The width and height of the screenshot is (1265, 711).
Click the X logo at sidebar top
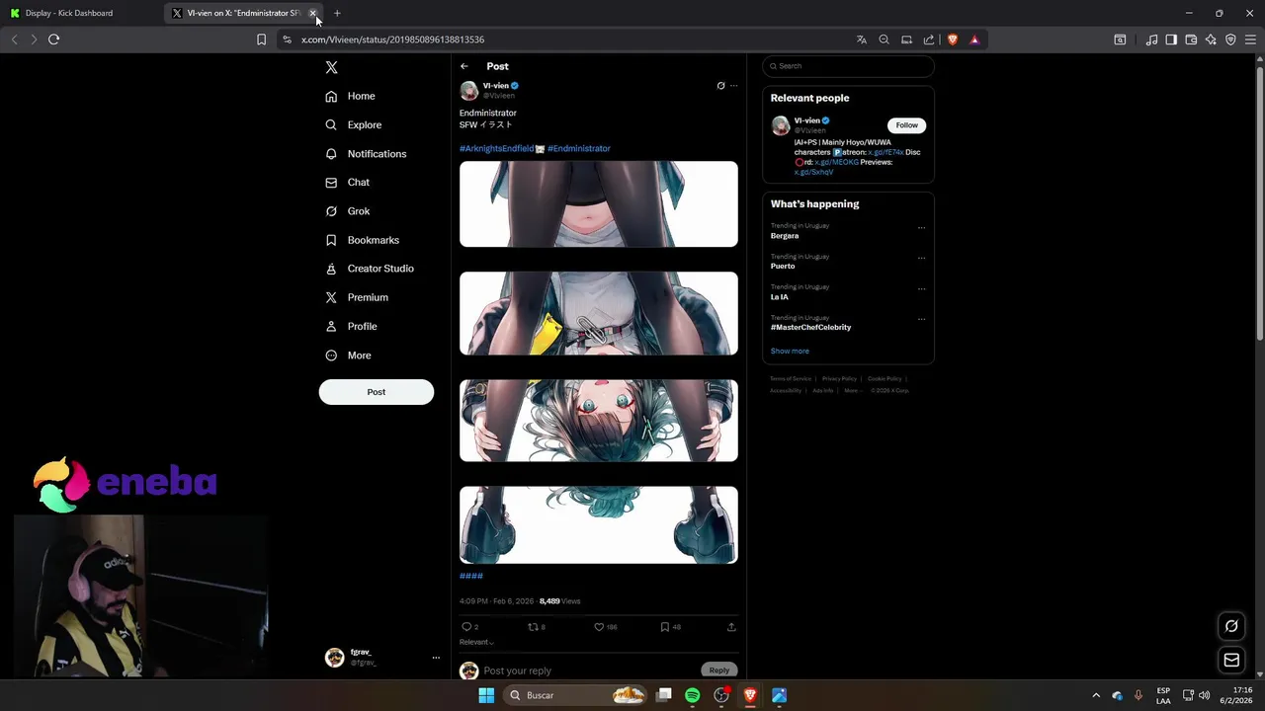click(331, 67)
